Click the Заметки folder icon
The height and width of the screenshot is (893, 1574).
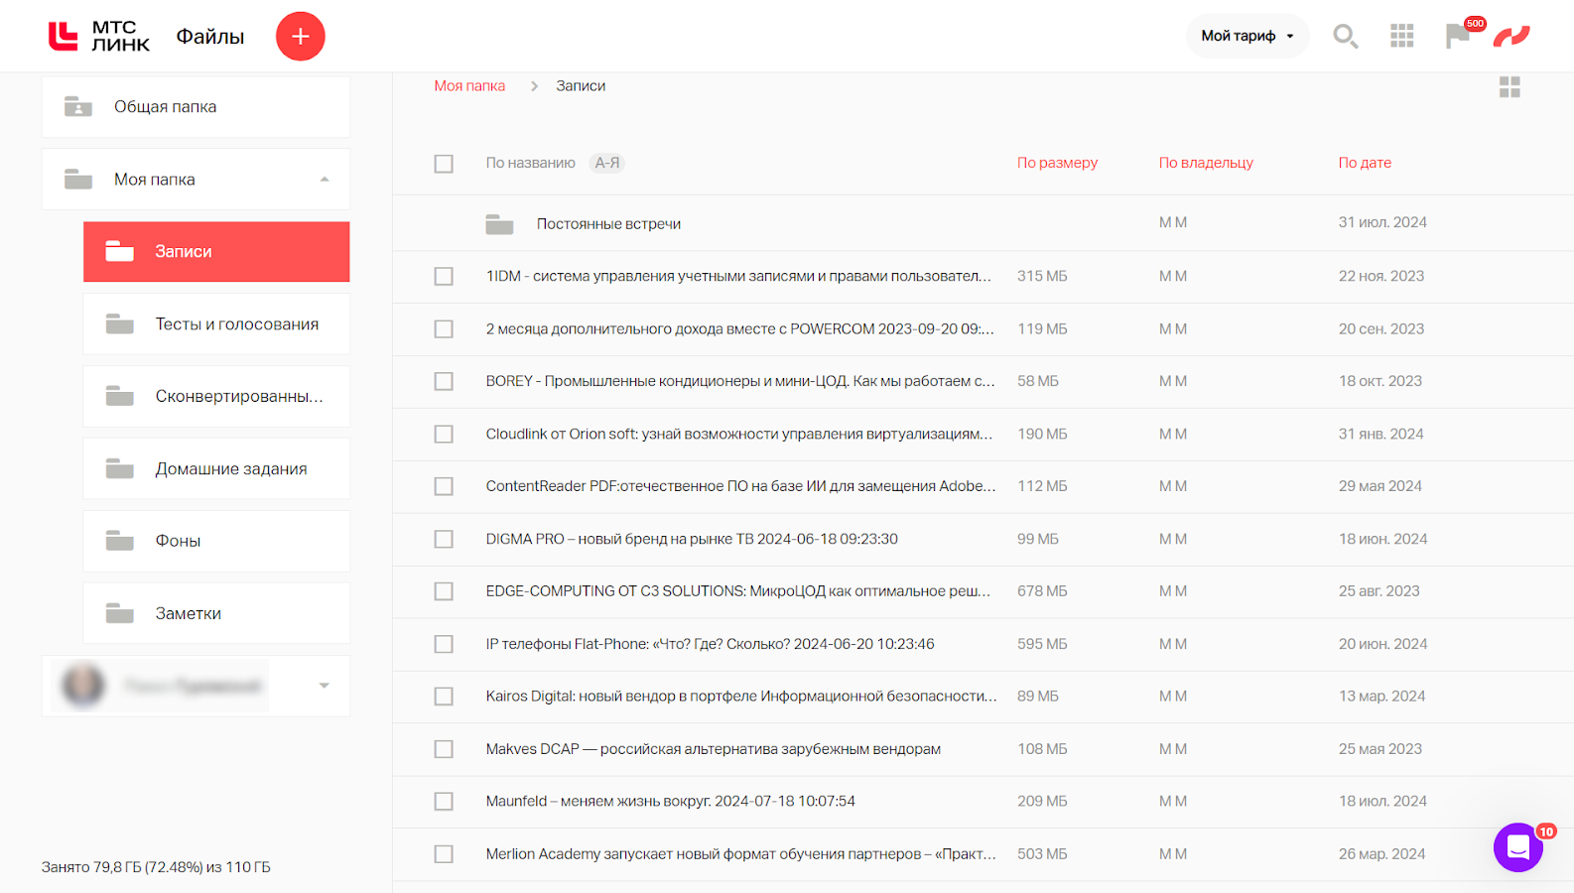(x=120, y=613)
